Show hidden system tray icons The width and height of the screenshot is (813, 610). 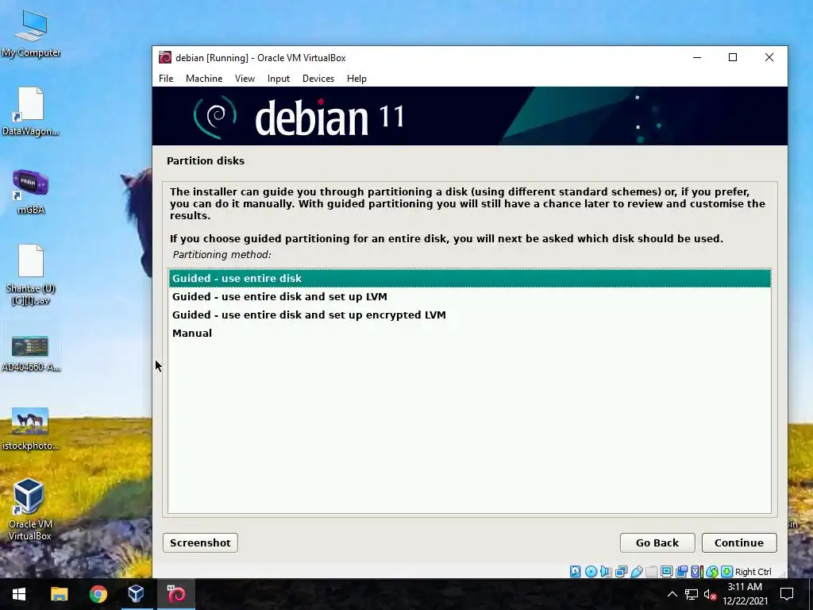672,594
